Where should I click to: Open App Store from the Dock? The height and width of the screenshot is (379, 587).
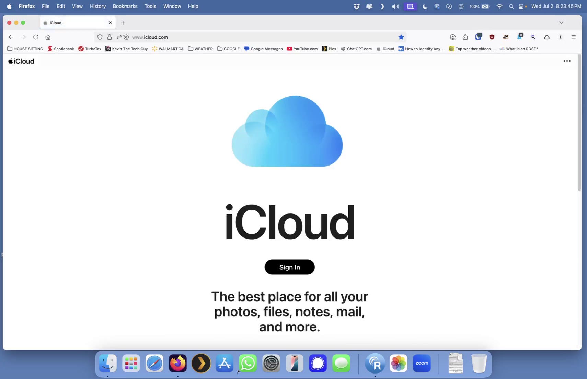(x=225, y=363)
